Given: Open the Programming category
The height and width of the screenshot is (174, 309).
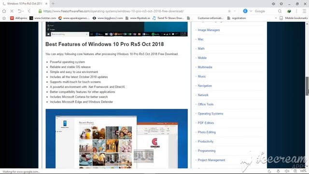Looking at the screenshot, I should pyautogui.click(x=207, y=151).
